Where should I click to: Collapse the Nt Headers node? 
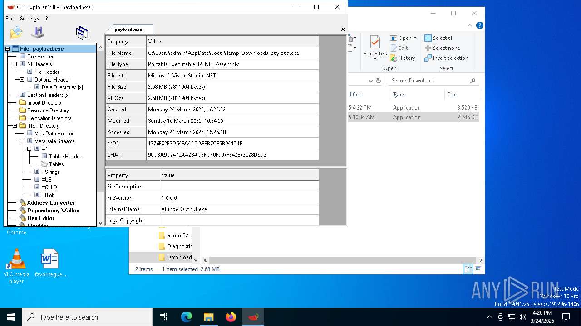click(15, 64)
